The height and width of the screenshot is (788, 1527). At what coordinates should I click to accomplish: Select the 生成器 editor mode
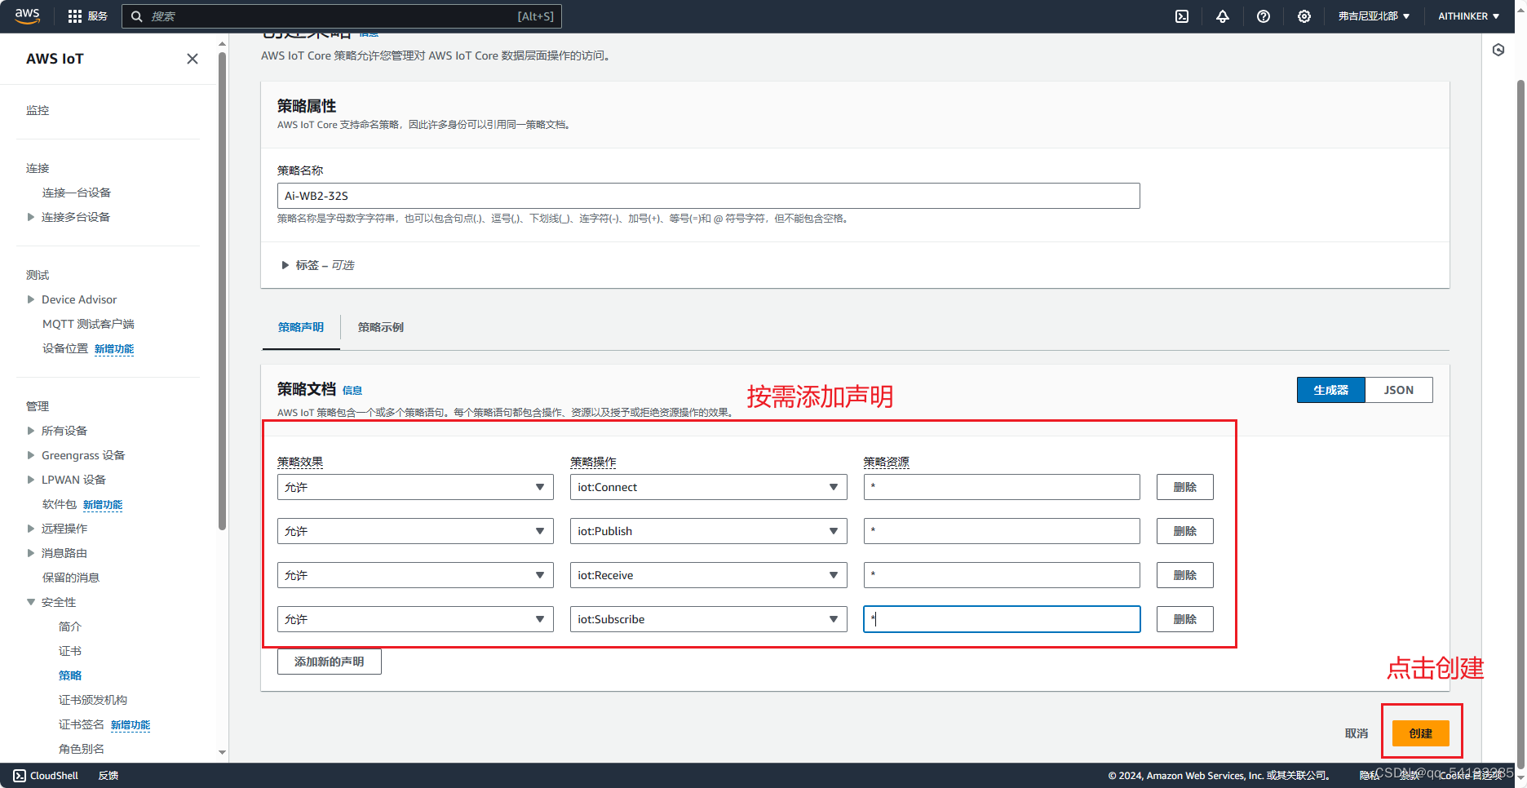[1331, 390]
